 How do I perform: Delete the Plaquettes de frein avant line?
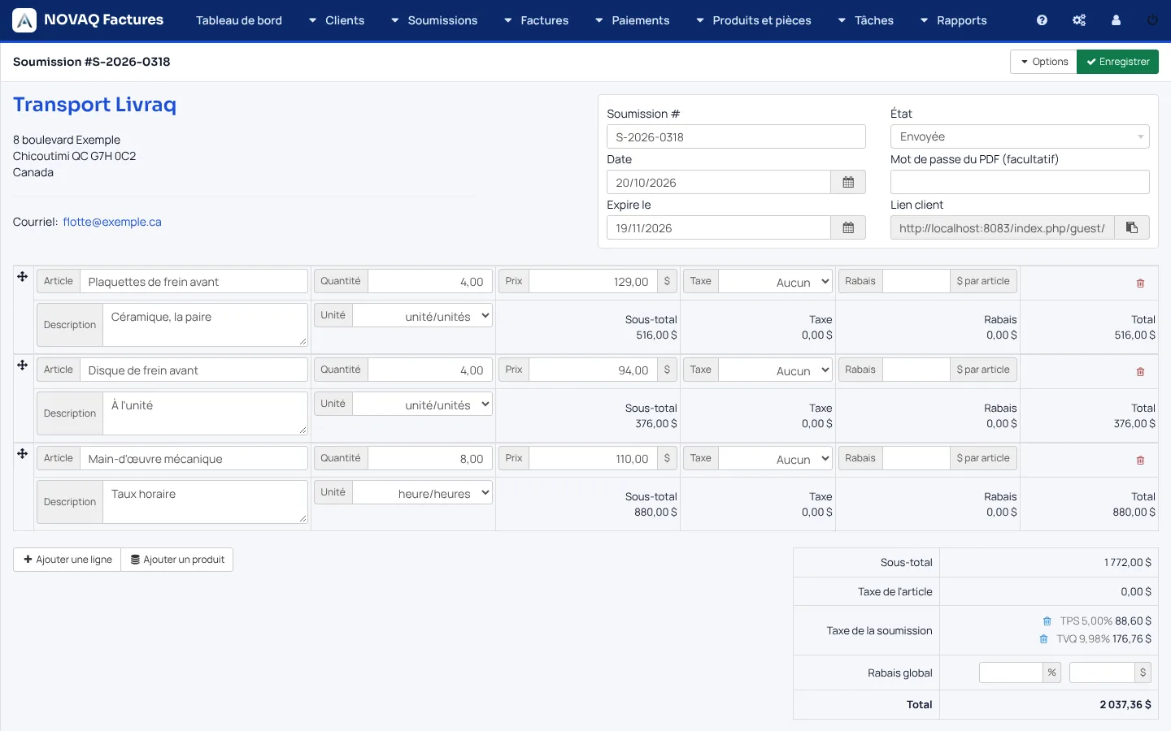1140,283
